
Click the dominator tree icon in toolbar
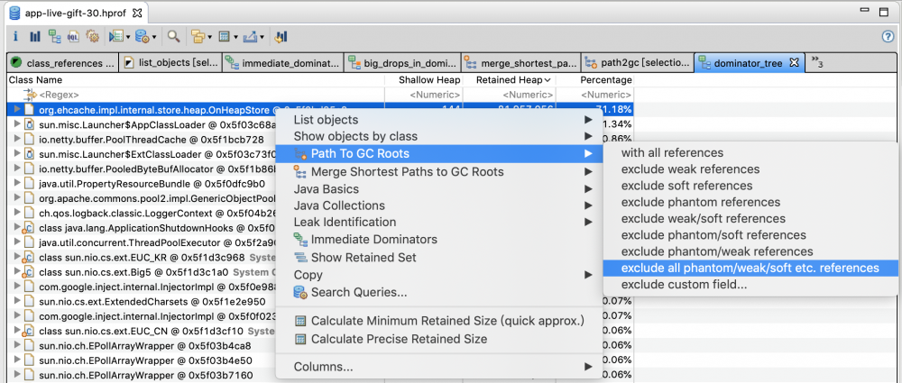pyautogui.click(x=54, y=37)
